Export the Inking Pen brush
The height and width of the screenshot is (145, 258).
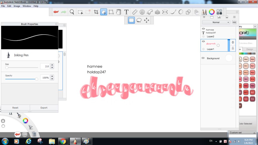44,107
